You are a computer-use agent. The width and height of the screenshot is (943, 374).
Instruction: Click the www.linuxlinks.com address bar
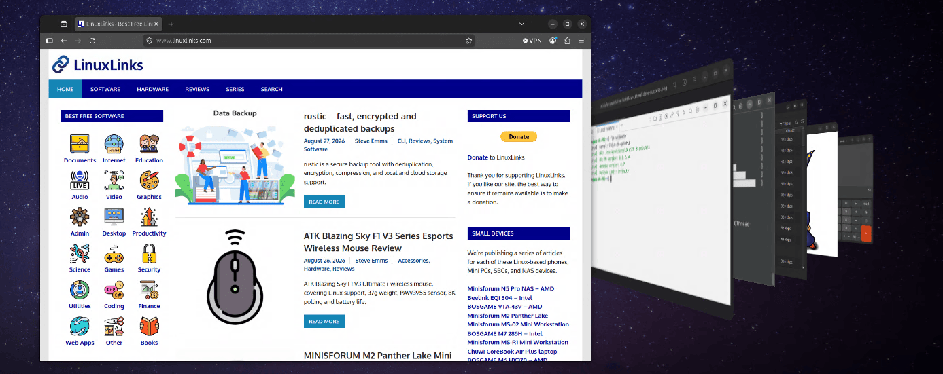(309, 41)
